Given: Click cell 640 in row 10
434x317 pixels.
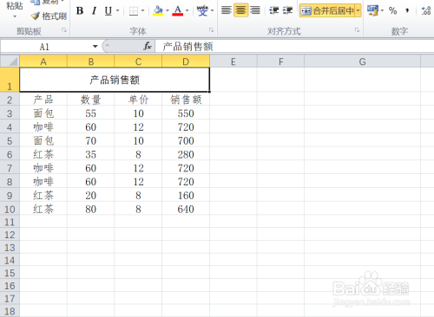Looking at the screenshot, I should 186,209.
